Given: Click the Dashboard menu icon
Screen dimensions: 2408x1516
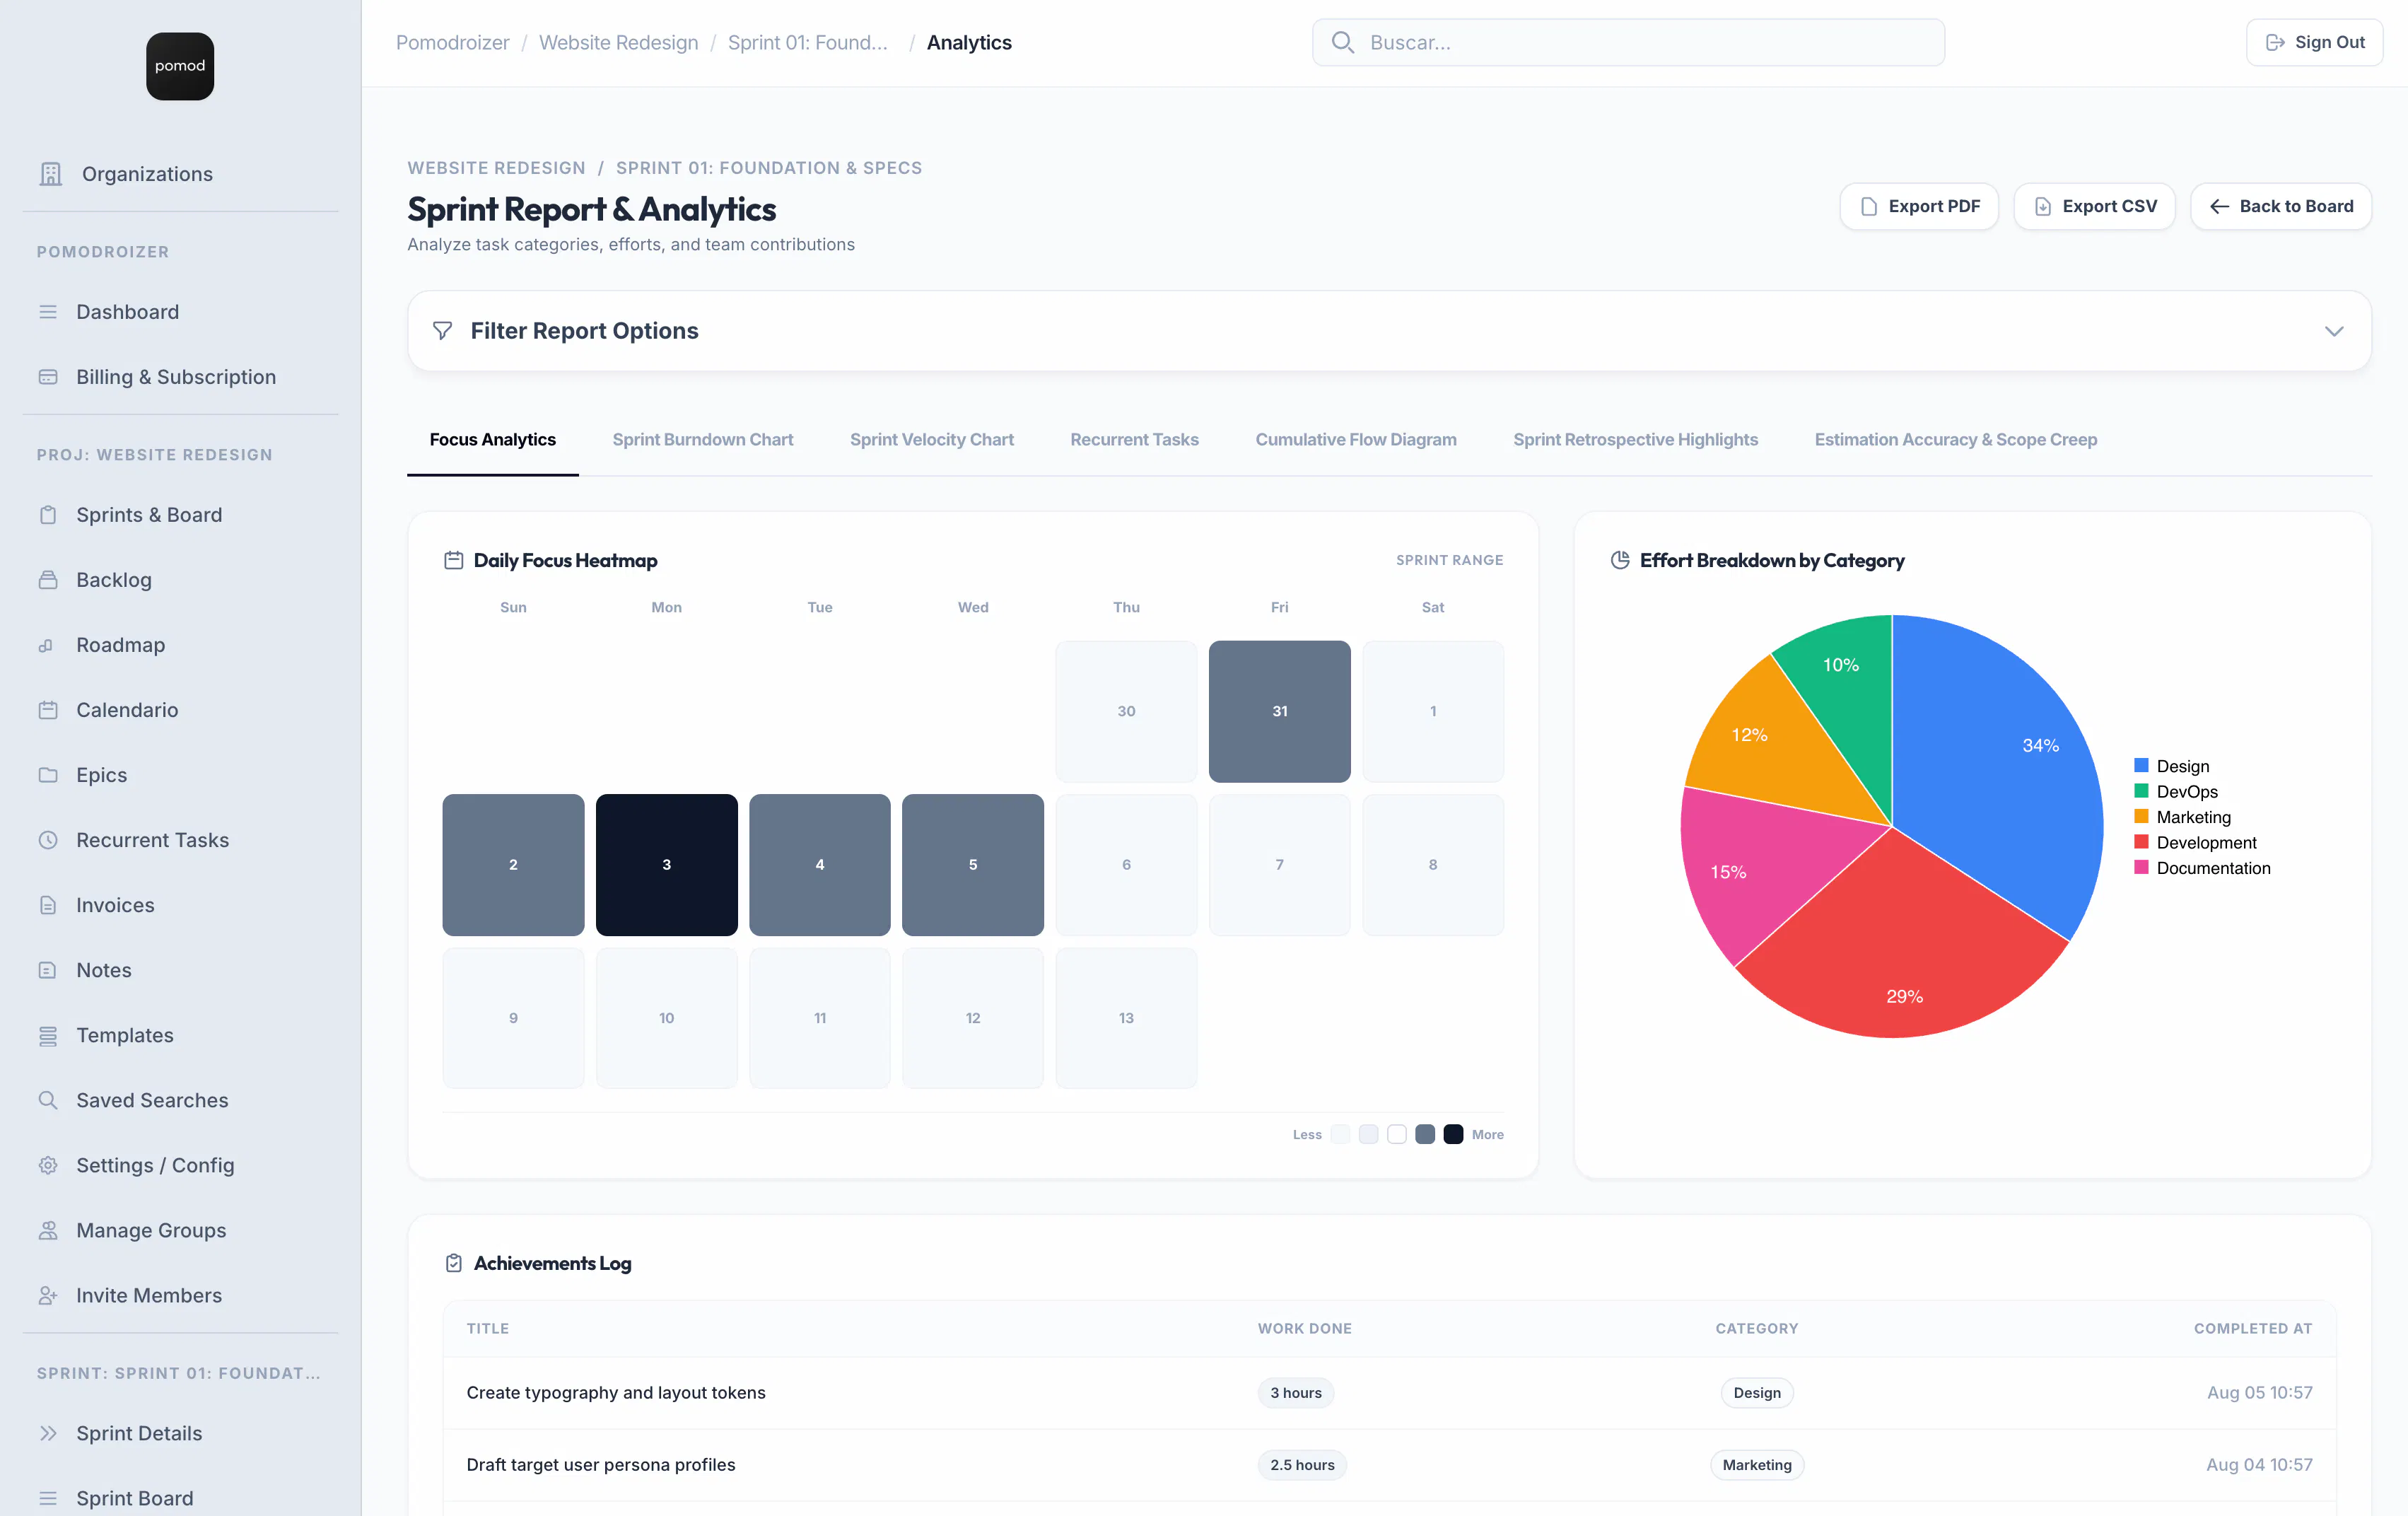Looking at the screenshot, I should click(48, 312).
